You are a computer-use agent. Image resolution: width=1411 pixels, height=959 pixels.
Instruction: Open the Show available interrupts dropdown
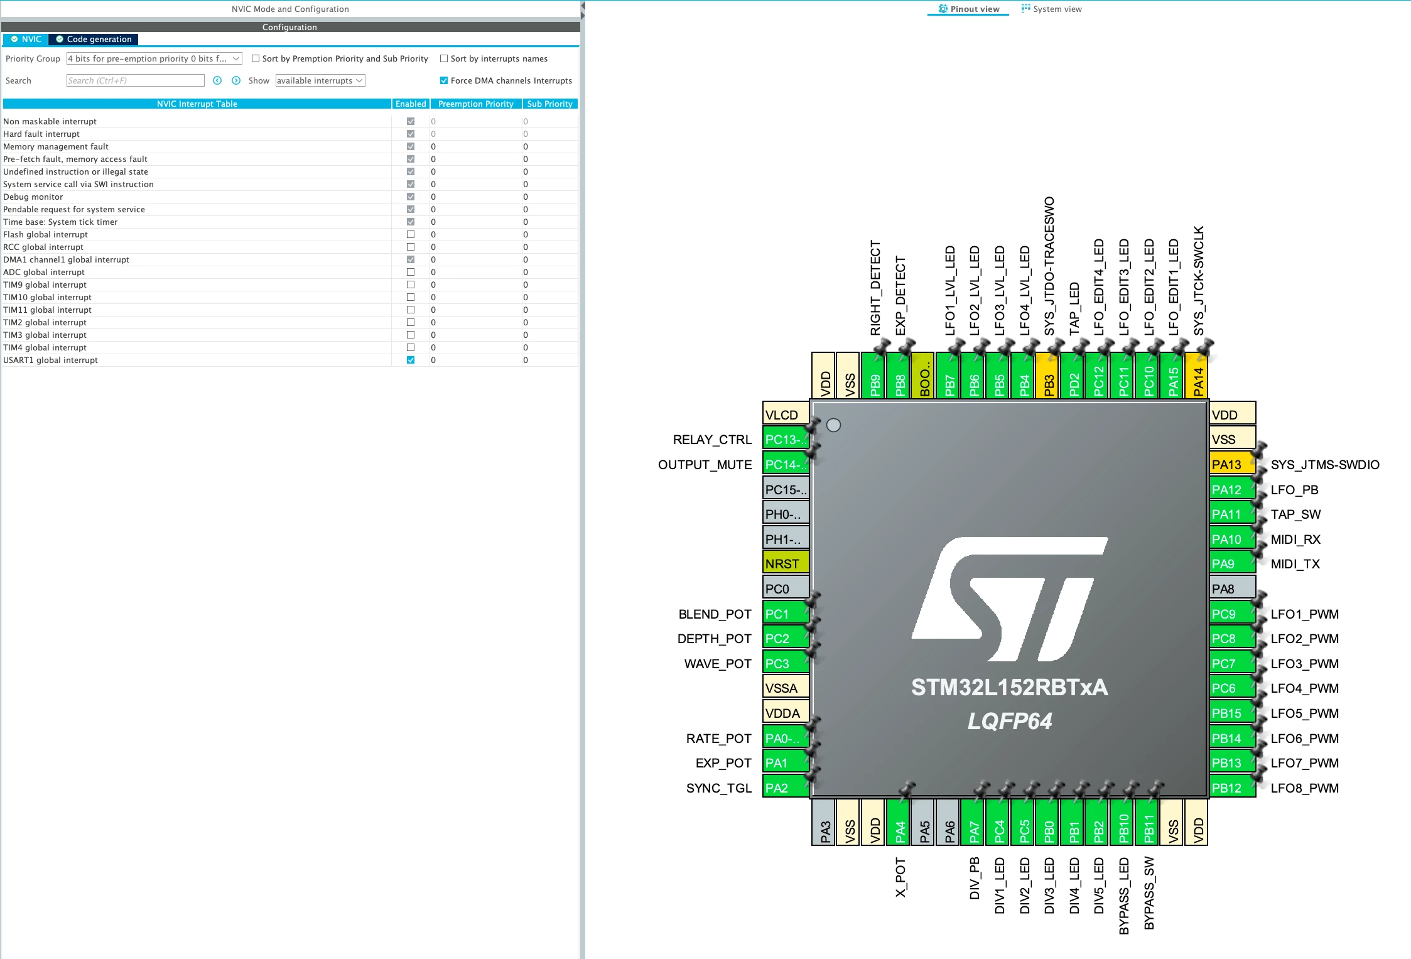tap(320, 80)
